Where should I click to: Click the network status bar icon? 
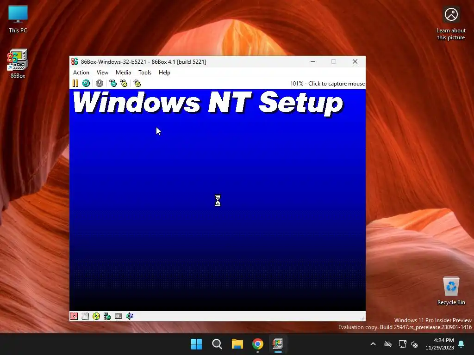pos(107,316)
